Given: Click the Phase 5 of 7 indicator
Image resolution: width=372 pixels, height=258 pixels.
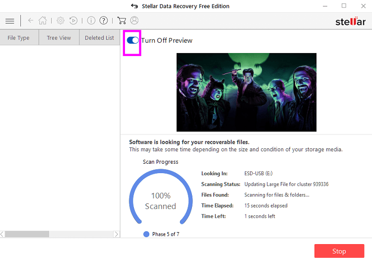Looking at the screenshot, I should (161, 234).
